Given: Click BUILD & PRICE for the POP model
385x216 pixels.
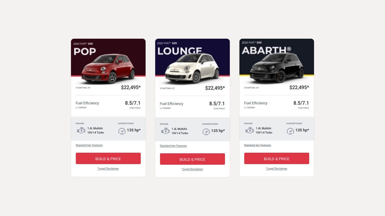Looking at the screenshot, I should pyautogui.click(x=108, y=158).
